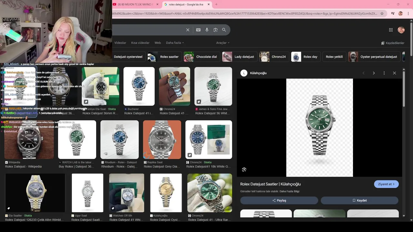Click the Paylaş share button
The image size is (413, 232).
tap(279, 200)
